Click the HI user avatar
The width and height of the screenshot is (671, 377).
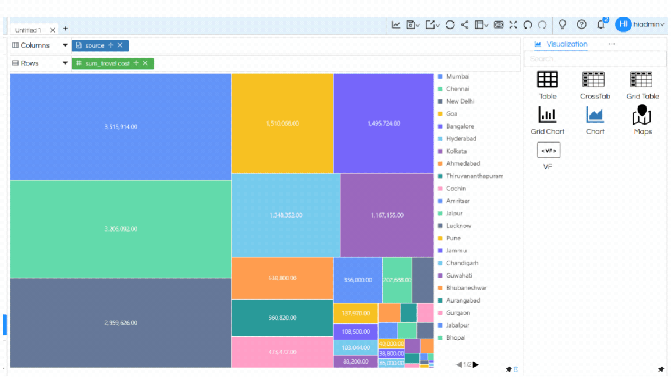[x=623, y=24]
